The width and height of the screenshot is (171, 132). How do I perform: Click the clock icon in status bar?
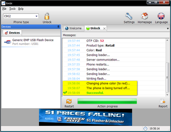tap(145, 129)
